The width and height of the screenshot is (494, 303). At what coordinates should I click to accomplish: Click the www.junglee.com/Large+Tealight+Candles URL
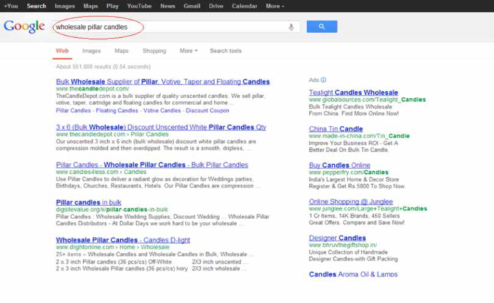368,209
